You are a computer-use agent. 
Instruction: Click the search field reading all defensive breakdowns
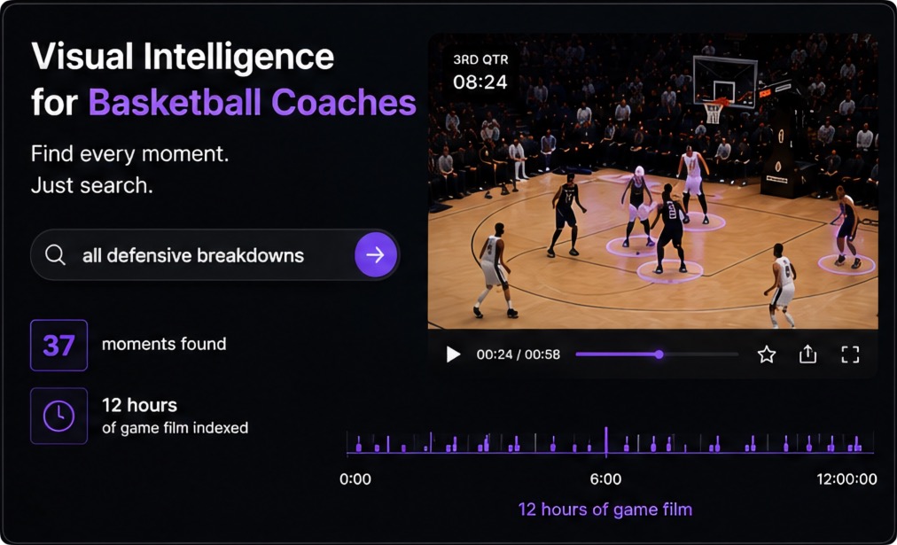214,255
